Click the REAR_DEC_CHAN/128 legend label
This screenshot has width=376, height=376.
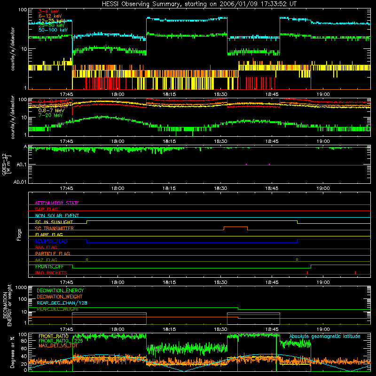[x=62, y=303]
